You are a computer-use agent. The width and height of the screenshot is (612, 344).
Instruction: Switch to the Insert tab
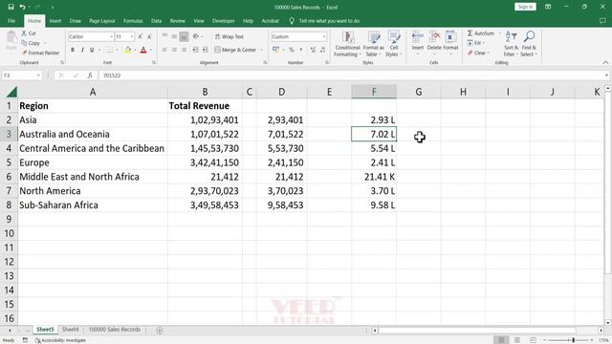click(55, 21)
